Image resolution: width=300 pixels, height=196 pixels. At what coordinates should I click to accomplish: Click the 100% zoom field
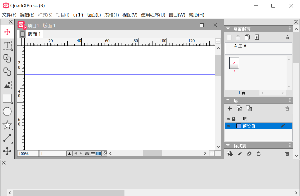tap(28, 153)
